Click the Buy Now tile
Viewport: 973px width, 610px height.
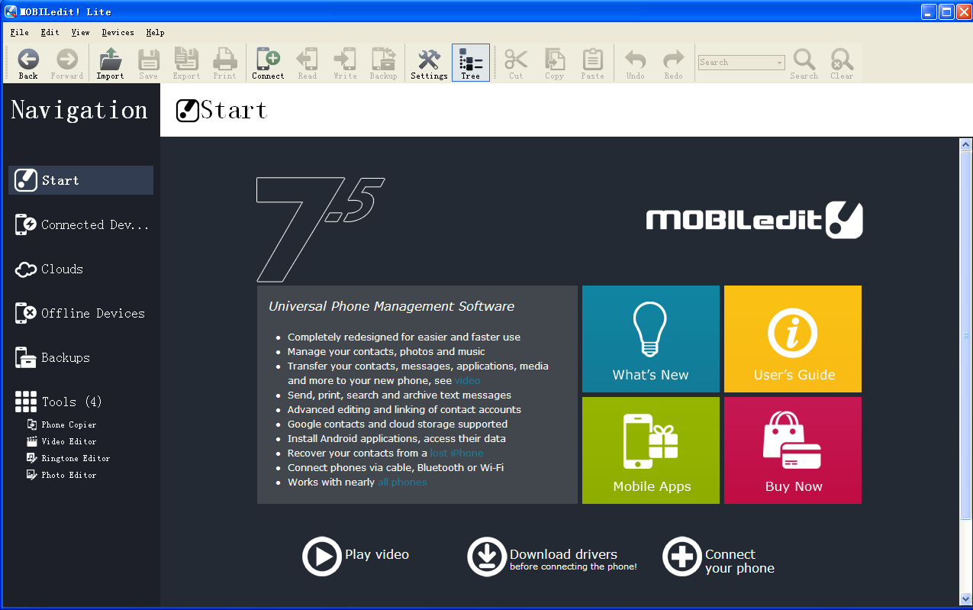click(x=793, y=450)
